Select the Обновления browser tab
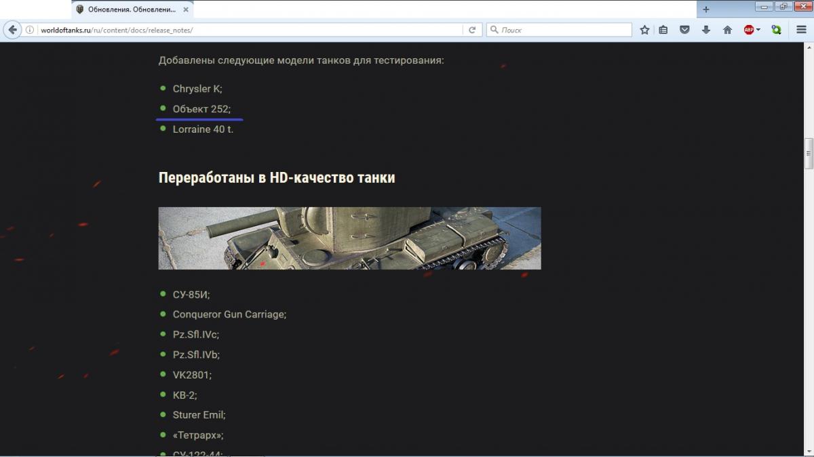Screen dimensions: 814x457 pos(133,9)
